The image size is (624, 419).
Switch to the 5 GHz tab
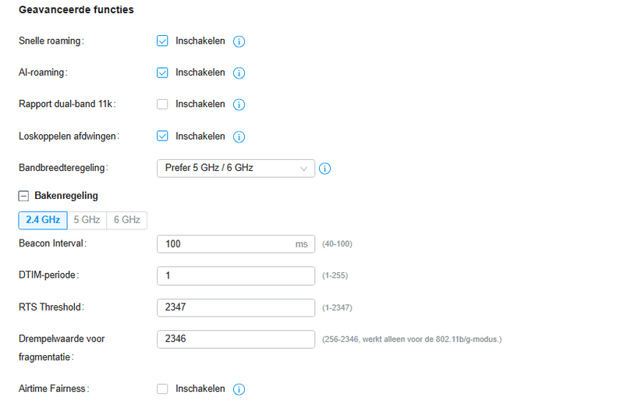click(x=87, y=220)
